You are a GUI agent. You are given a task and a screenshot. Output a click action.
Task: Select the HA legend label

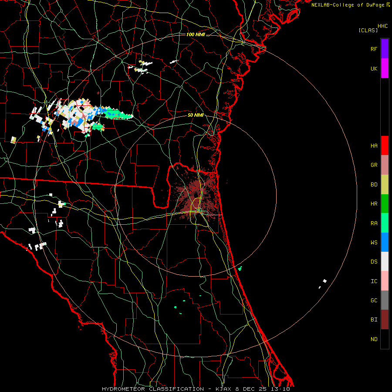(374, 145)
